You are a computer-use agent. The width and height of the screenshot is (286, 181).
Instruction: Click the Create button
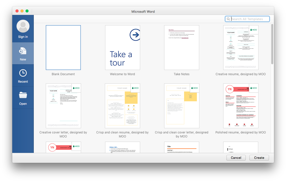click(259, 158)
